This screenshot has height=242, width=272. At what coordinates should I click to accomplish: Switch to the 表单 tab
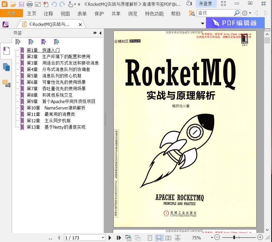point(82,13)
